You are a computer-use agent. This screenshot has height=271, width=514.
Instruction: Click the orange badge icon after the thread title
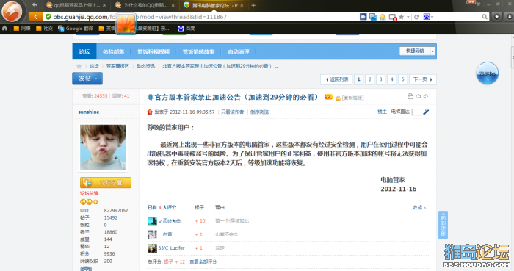point(328,97)
